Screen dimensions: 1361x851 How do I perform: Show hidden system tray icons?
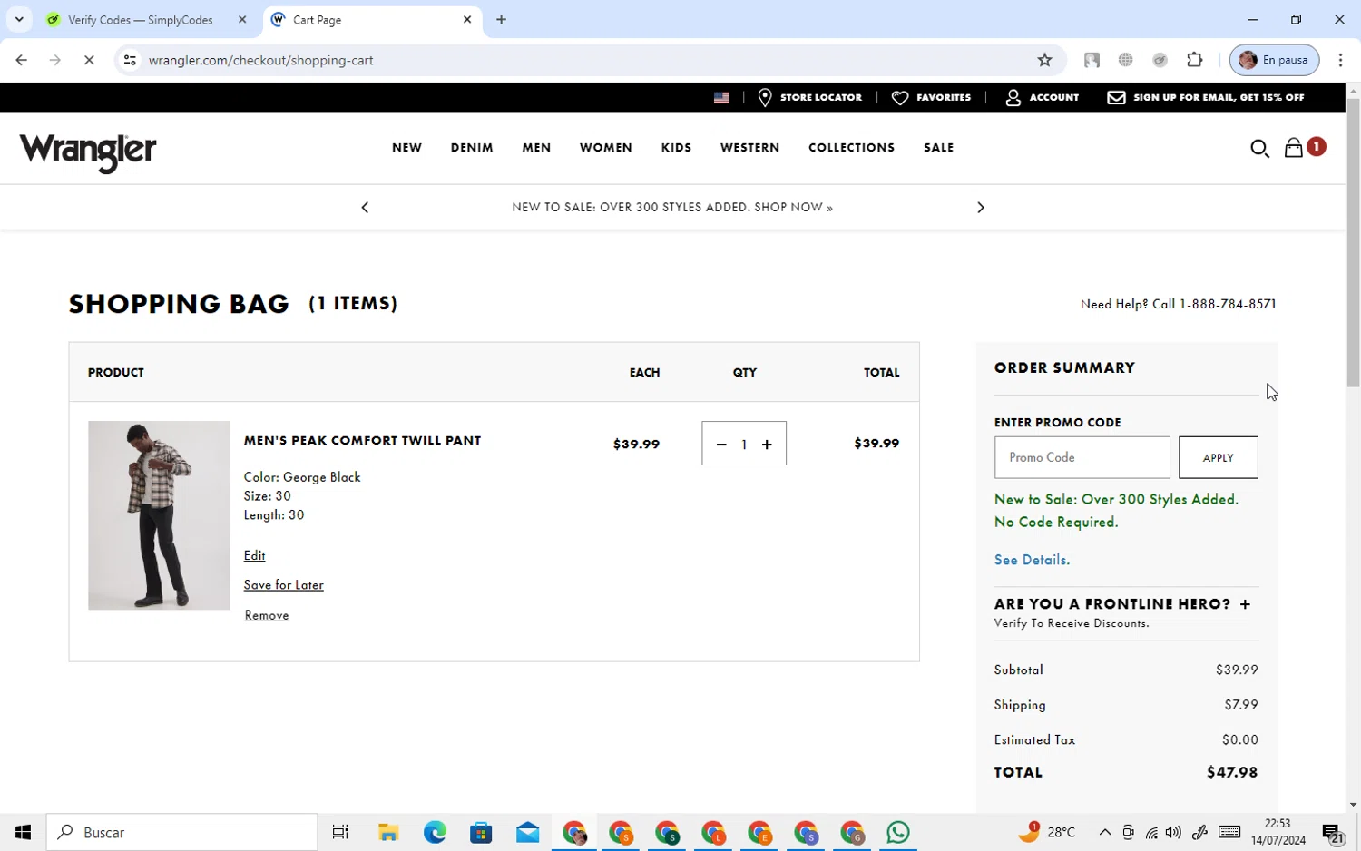pyautogui.click(x=1104, y=832)
